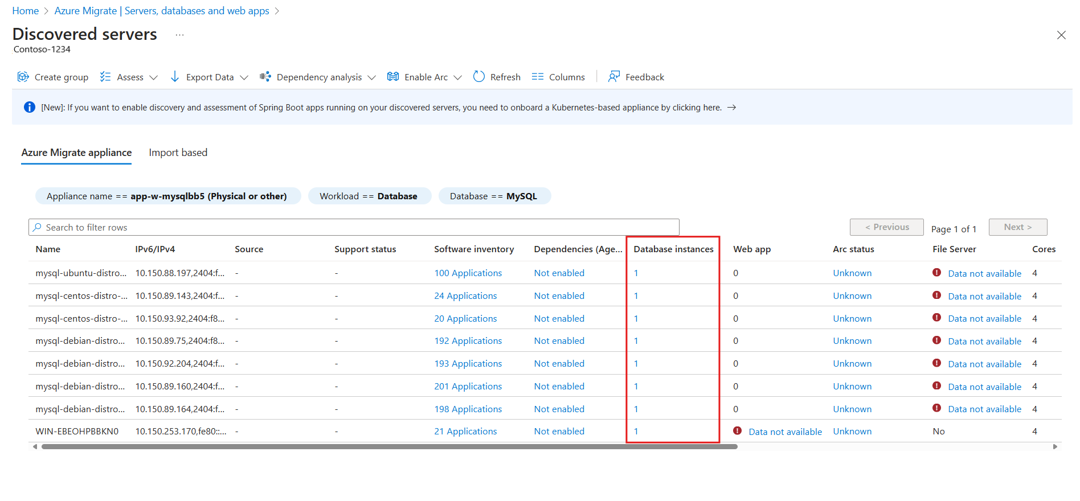Open the Columns chooser icon
The width and height of the screenshot is (1080, 501).
point(537,77)
